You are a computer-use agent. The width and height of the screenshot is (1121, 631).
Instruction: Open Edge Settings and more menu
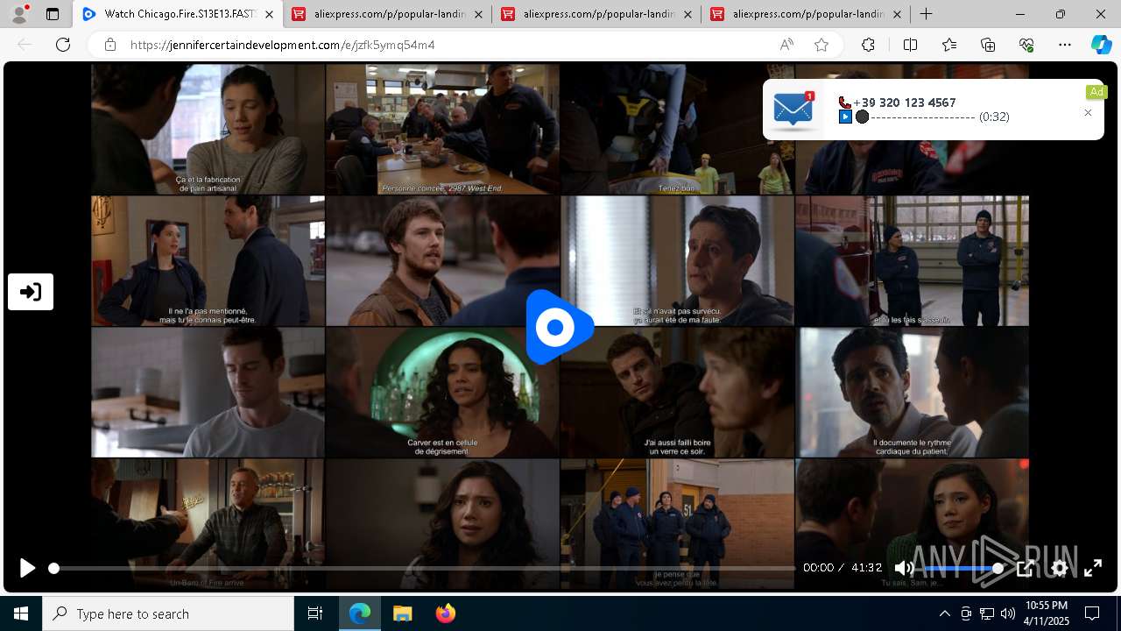pyautogui.click(x=1065, y=45)
